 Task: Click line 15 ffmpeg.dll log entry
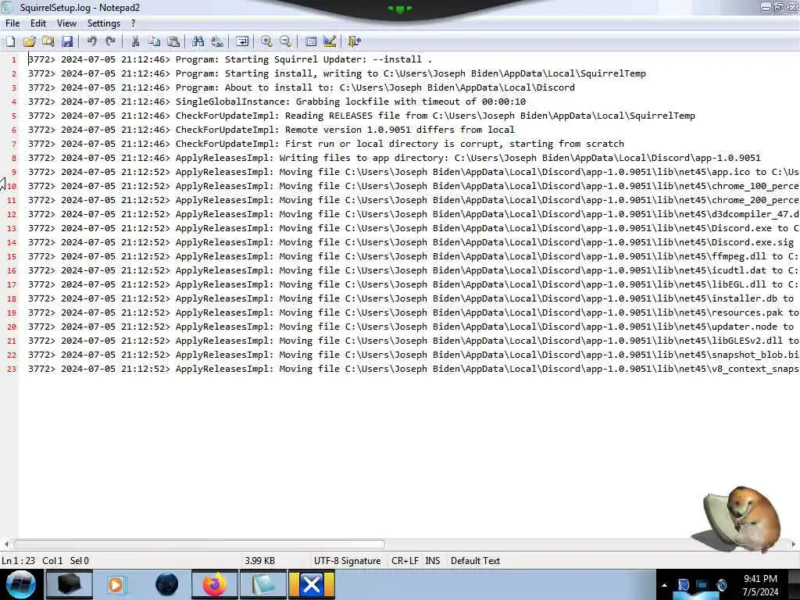click(413, 256)
